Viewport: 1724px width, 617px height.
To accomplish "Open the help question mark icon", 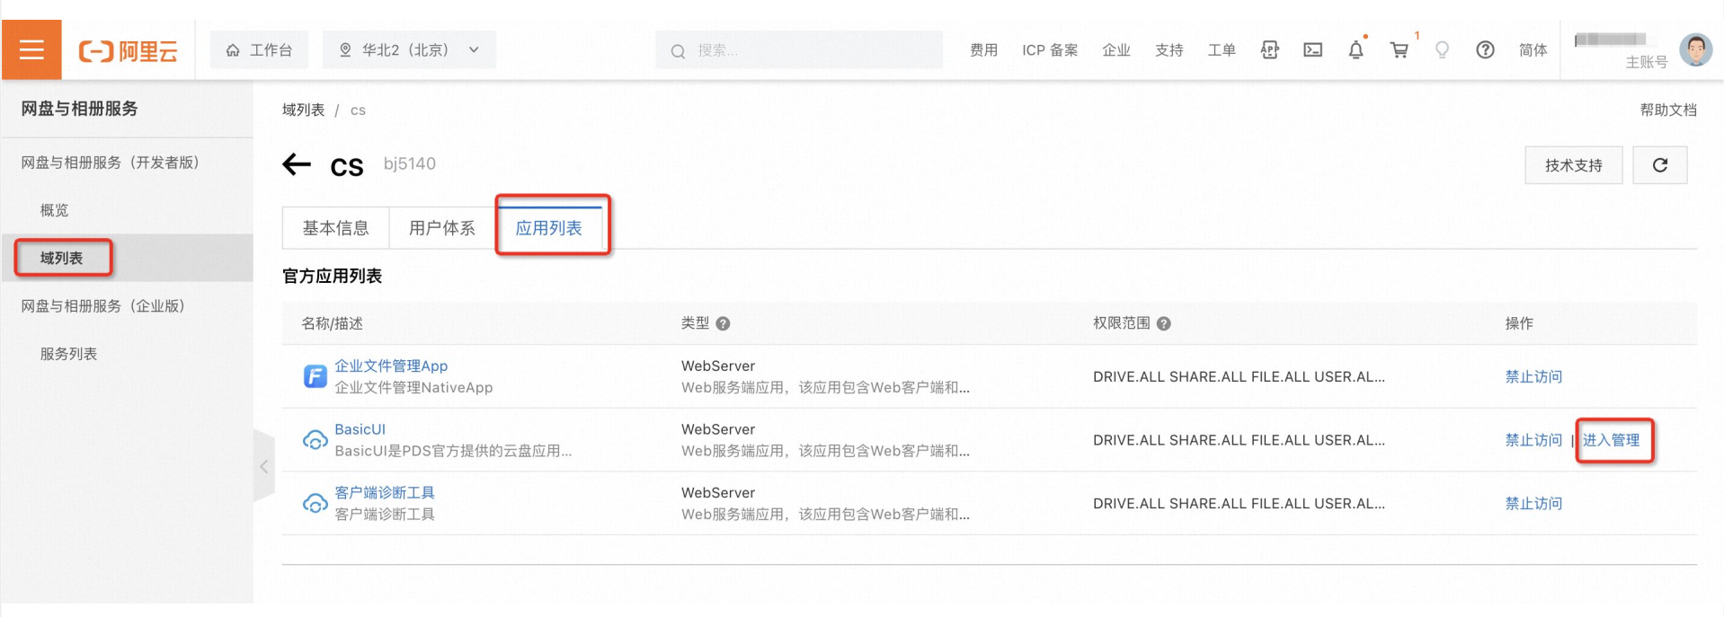I will click(1485, 50).
